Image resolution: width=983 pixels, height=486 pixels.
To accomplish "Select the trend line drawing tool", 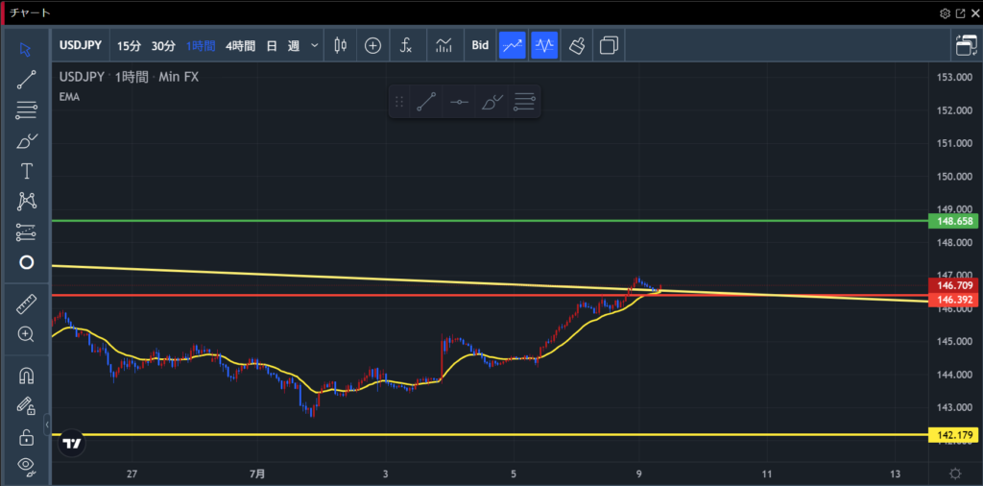I will (x=26, y=81).
